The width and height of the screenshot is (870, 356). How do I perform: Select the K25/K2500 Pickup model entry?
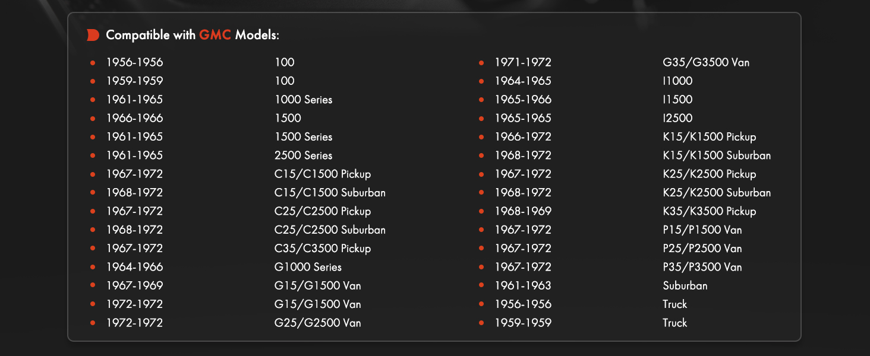(710, 174)
